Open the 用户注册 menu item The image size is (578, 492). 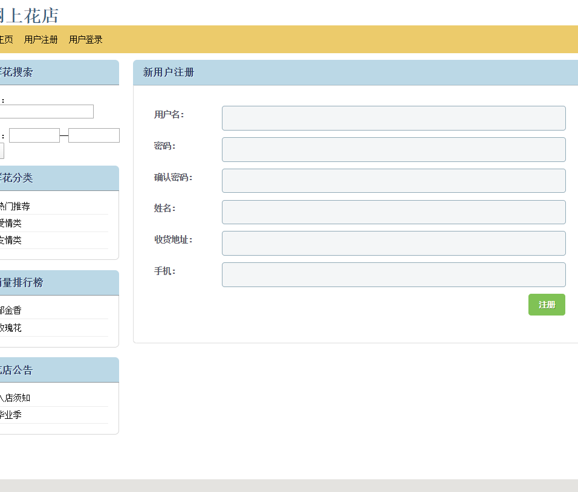click(40, 39)
